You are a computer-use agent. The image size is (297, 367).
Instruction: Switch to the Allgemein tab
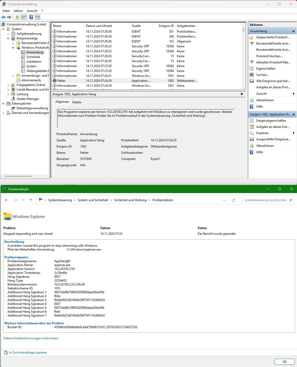pos(62,102)
